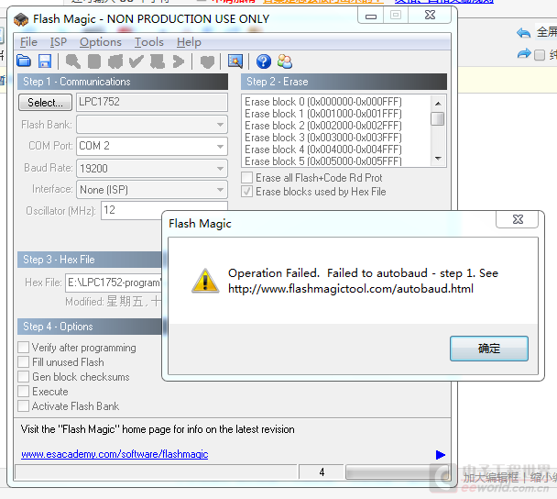The width and height of the screenshot is (557, 499).
Task: Click the LPC1752 device field
Action: click(152, 102)
